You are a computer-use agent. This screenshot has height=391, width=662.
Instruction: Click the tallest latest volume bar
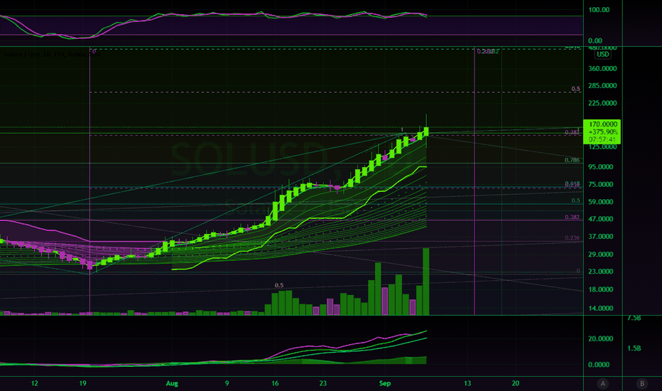tap(426, 282)
